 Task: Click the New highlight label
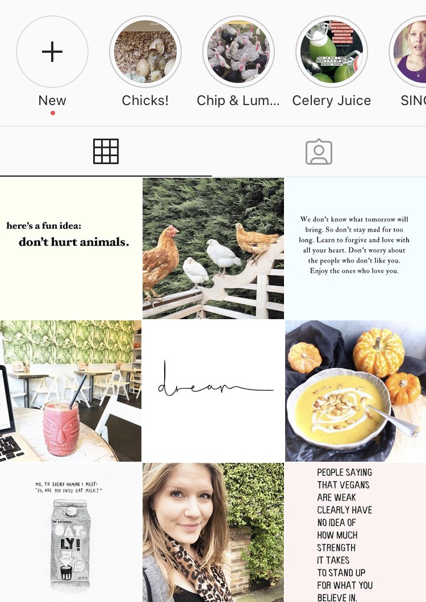52,101
